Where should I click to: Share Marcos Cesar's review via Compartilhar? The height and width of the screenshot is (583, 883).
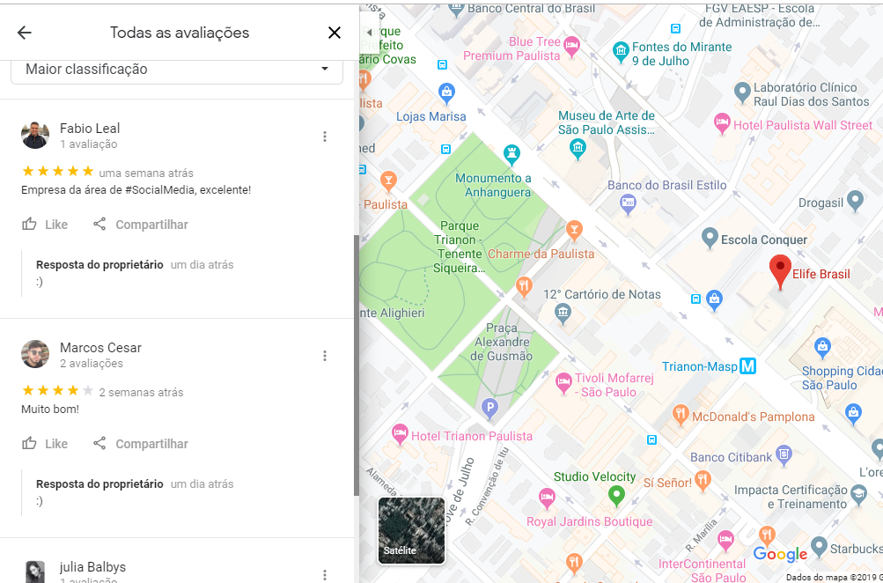pos(141,444)
